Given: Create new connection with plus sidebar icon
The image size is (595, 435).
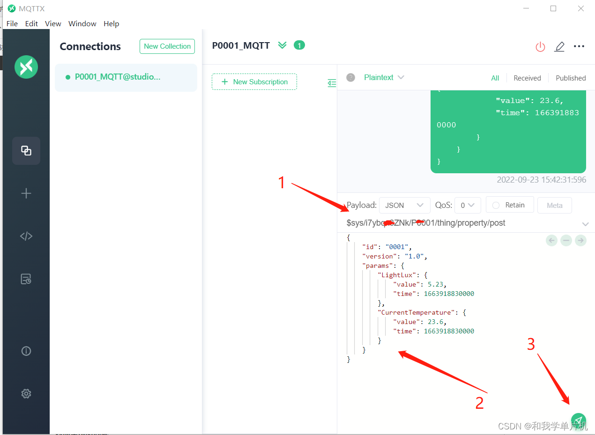Looking at the screenshot, I should click(x=26, y=193).
